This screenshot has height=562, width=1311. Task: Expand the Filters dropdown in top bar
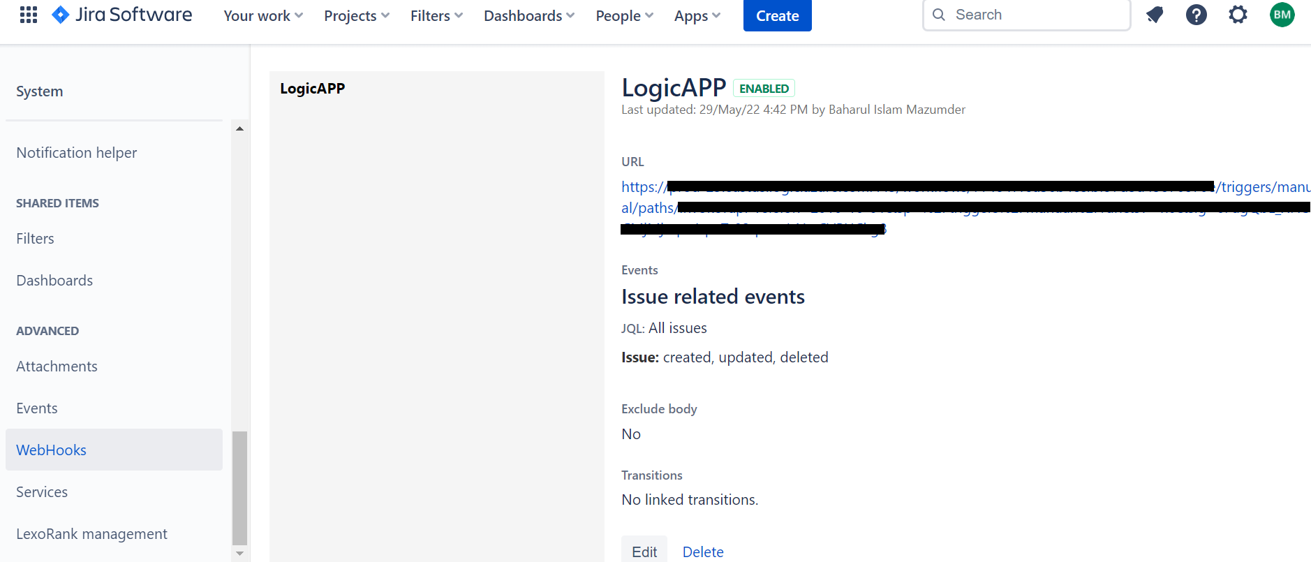click(436, 15)
